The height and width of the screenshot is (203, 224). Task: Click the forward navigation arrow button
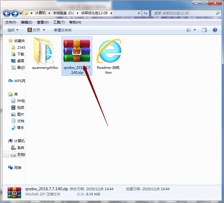click(15, 13)
